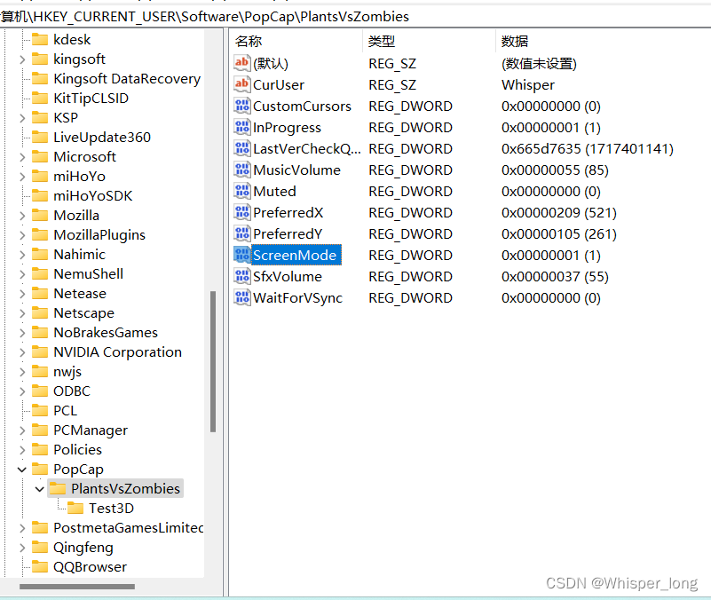Click the NVIDIA Corporation folder icon
The width and height of the screenshot is (711, 600).
click(40, 352)
